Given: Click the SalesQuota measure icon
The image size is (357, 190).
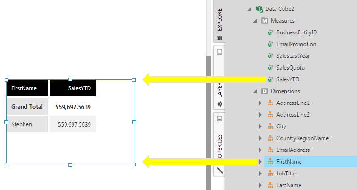Looking at the screenshot, I should pos(270,68).
